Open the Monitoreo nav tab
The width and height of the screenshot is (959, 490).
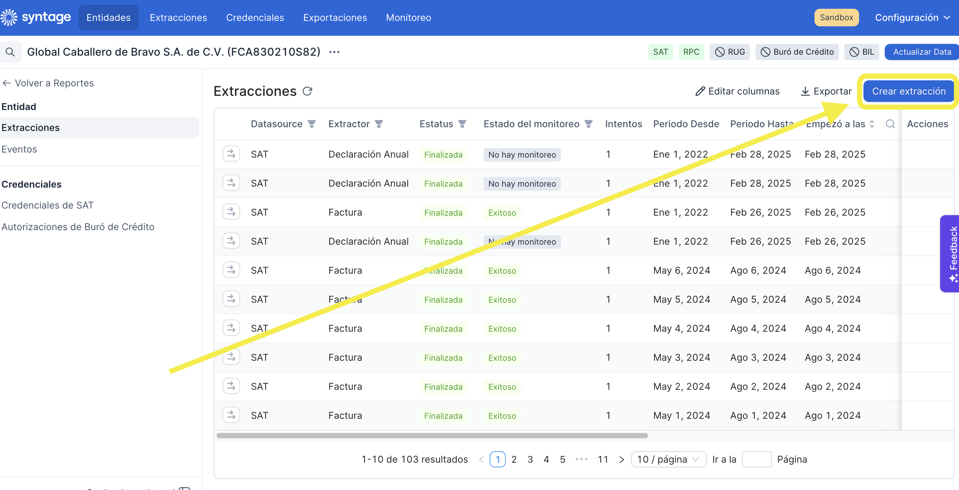[x=408, y=18]
